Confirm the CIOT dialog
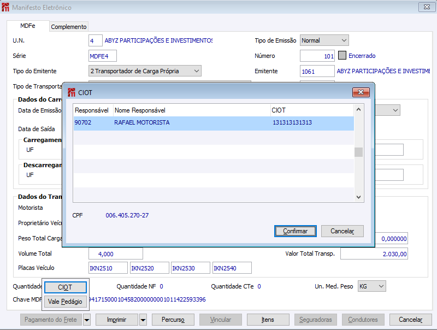437x330 pixels. [x=296, y=231]
